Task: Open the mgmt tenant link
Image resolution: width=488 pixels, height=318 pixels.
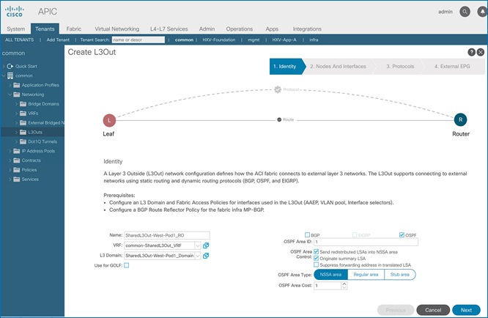Action: tap(254, 40)
